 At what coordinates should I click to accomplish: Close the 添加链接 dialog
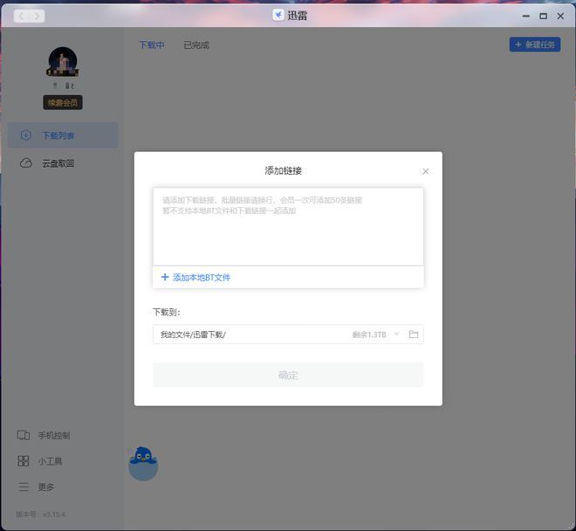(x=425, y=171)
